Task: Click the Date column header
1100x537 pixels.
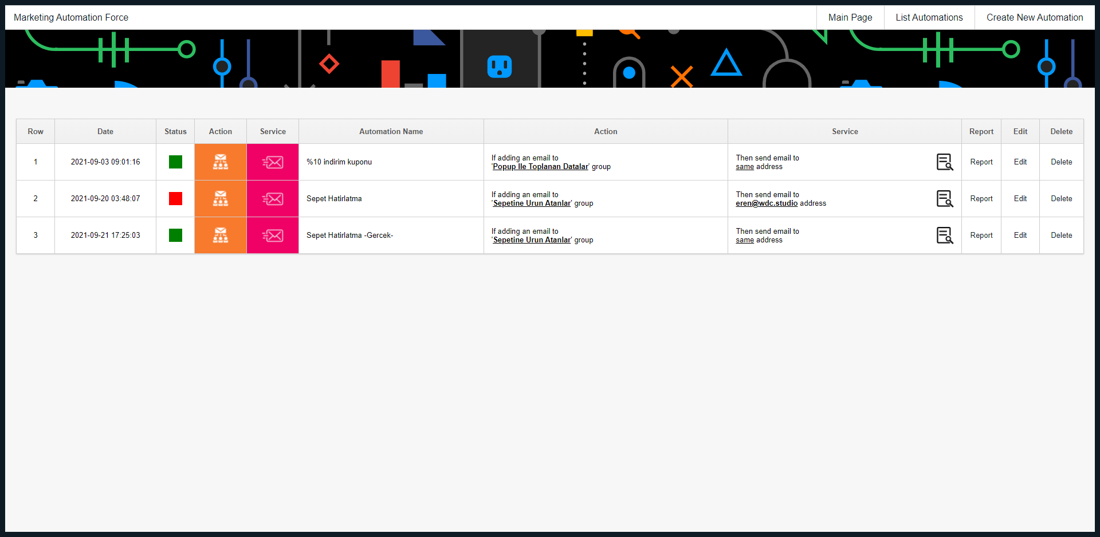Action: point(105,132)
